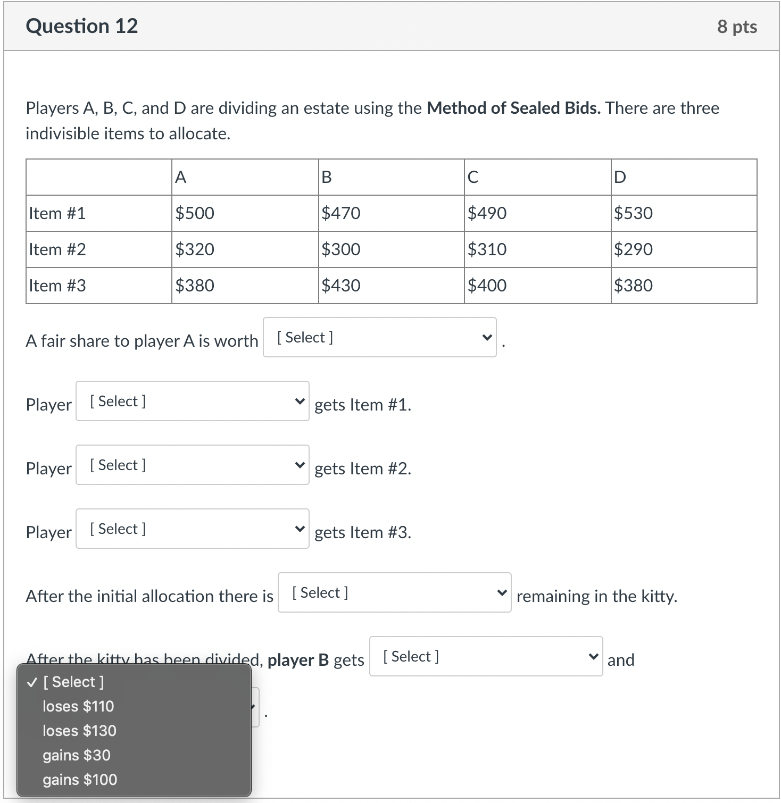
Task: Open the player dropdown for Item #3
Action: pos(192,528)
